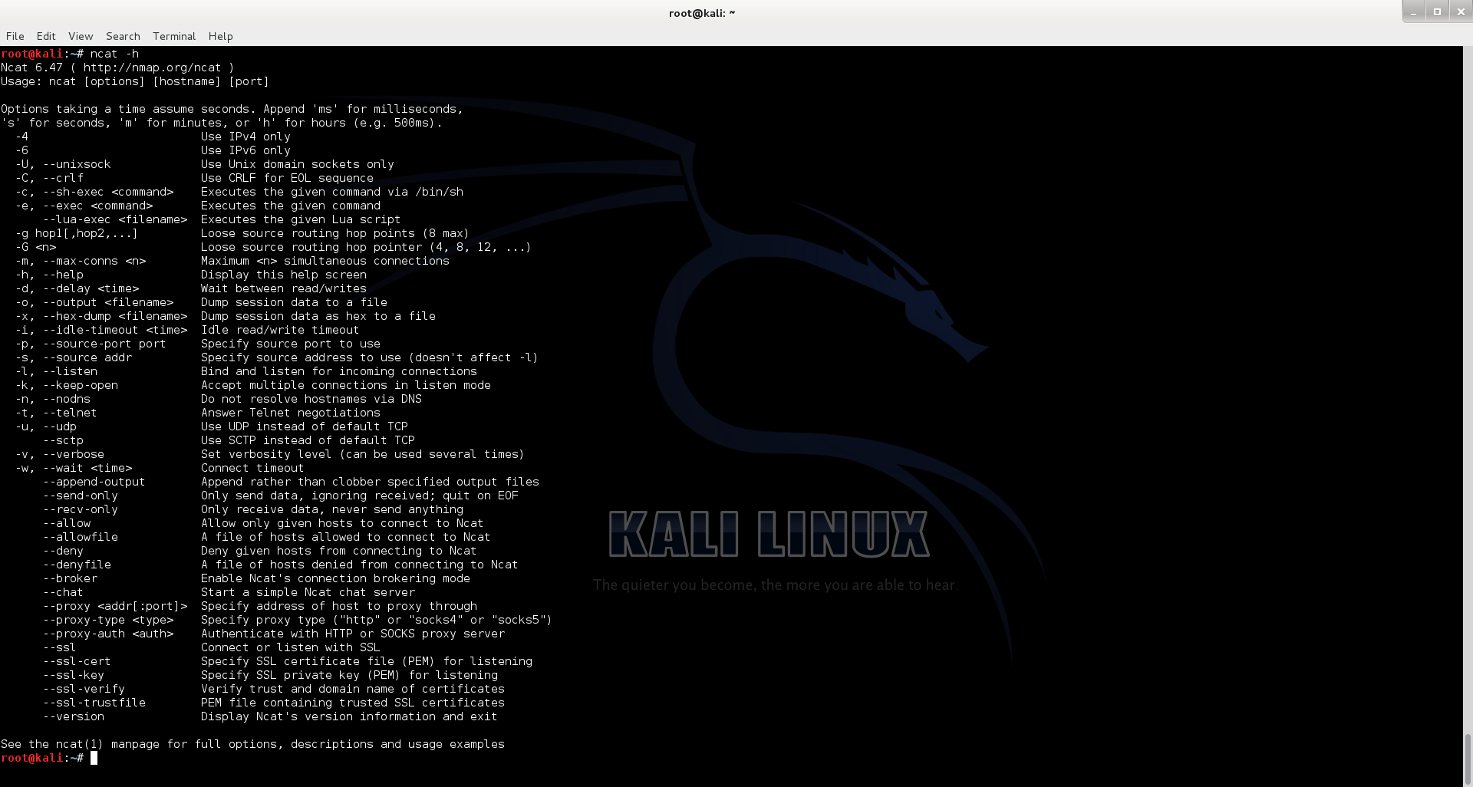Image resolution: width=1473 pixels, height=787 pixels.
Task: Close the root@kali terminal window
Action: click(x=1461, y=12)
